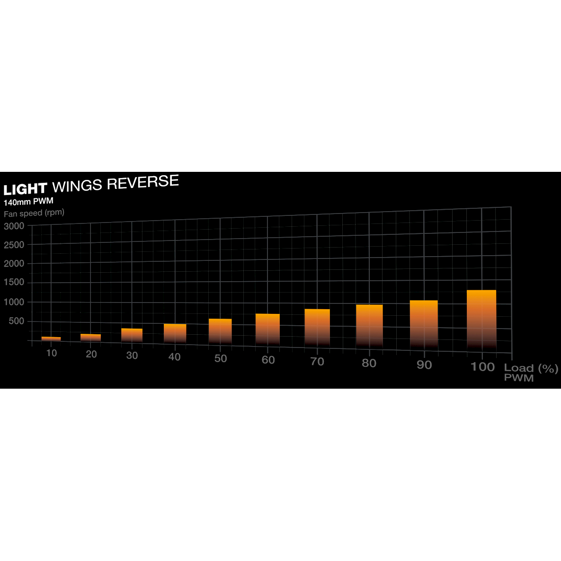
Task: Click the 10 load axis label
Action: 52,353
